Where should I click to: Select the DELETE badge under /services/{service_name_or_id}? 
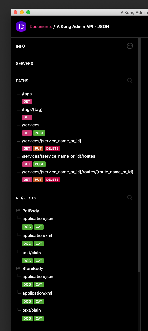tap(52, 148)
